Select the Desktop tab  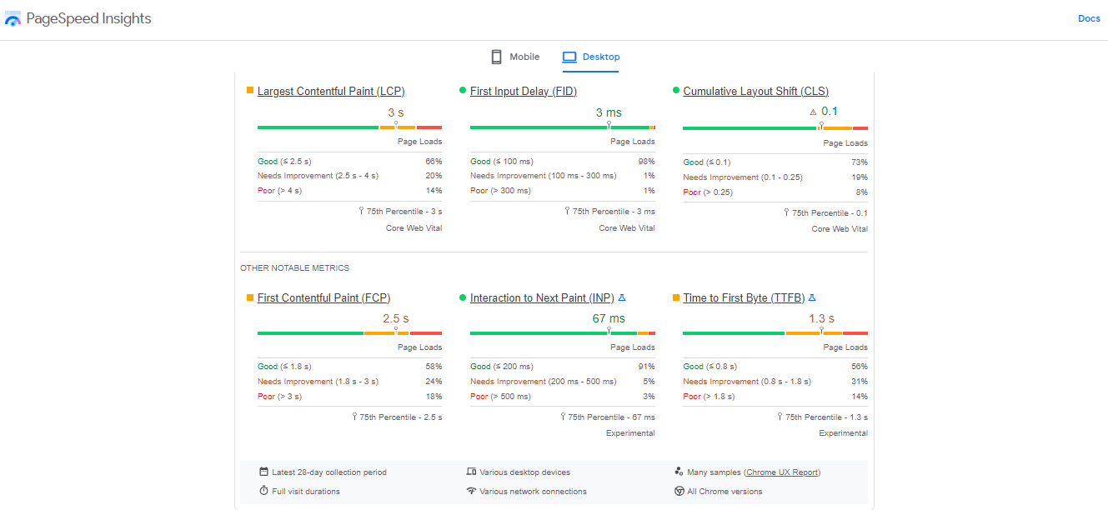point(591,57)
